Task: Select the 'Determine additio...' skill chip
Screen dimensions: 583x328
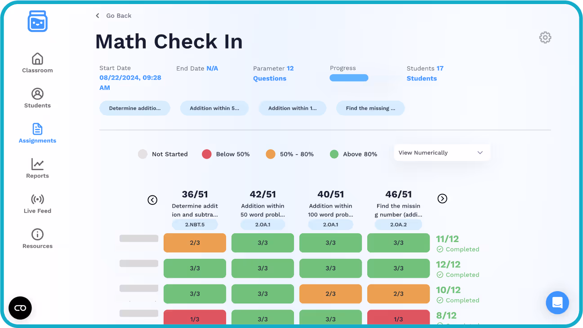Action: tap(134, 108)
